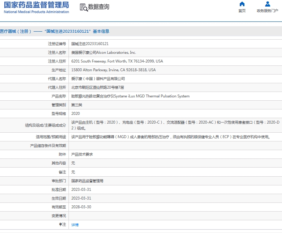The height and width of the screenshot is (233, 282).
Task: Open the 政务服务门户 user icon
Action: [267, 4]
